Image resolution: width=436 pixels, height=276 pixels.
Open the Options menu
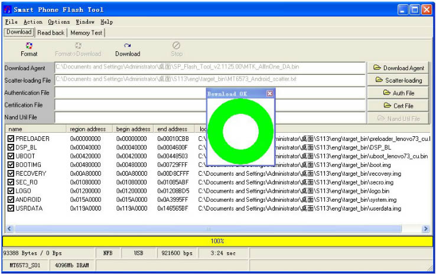click(58, 22)
